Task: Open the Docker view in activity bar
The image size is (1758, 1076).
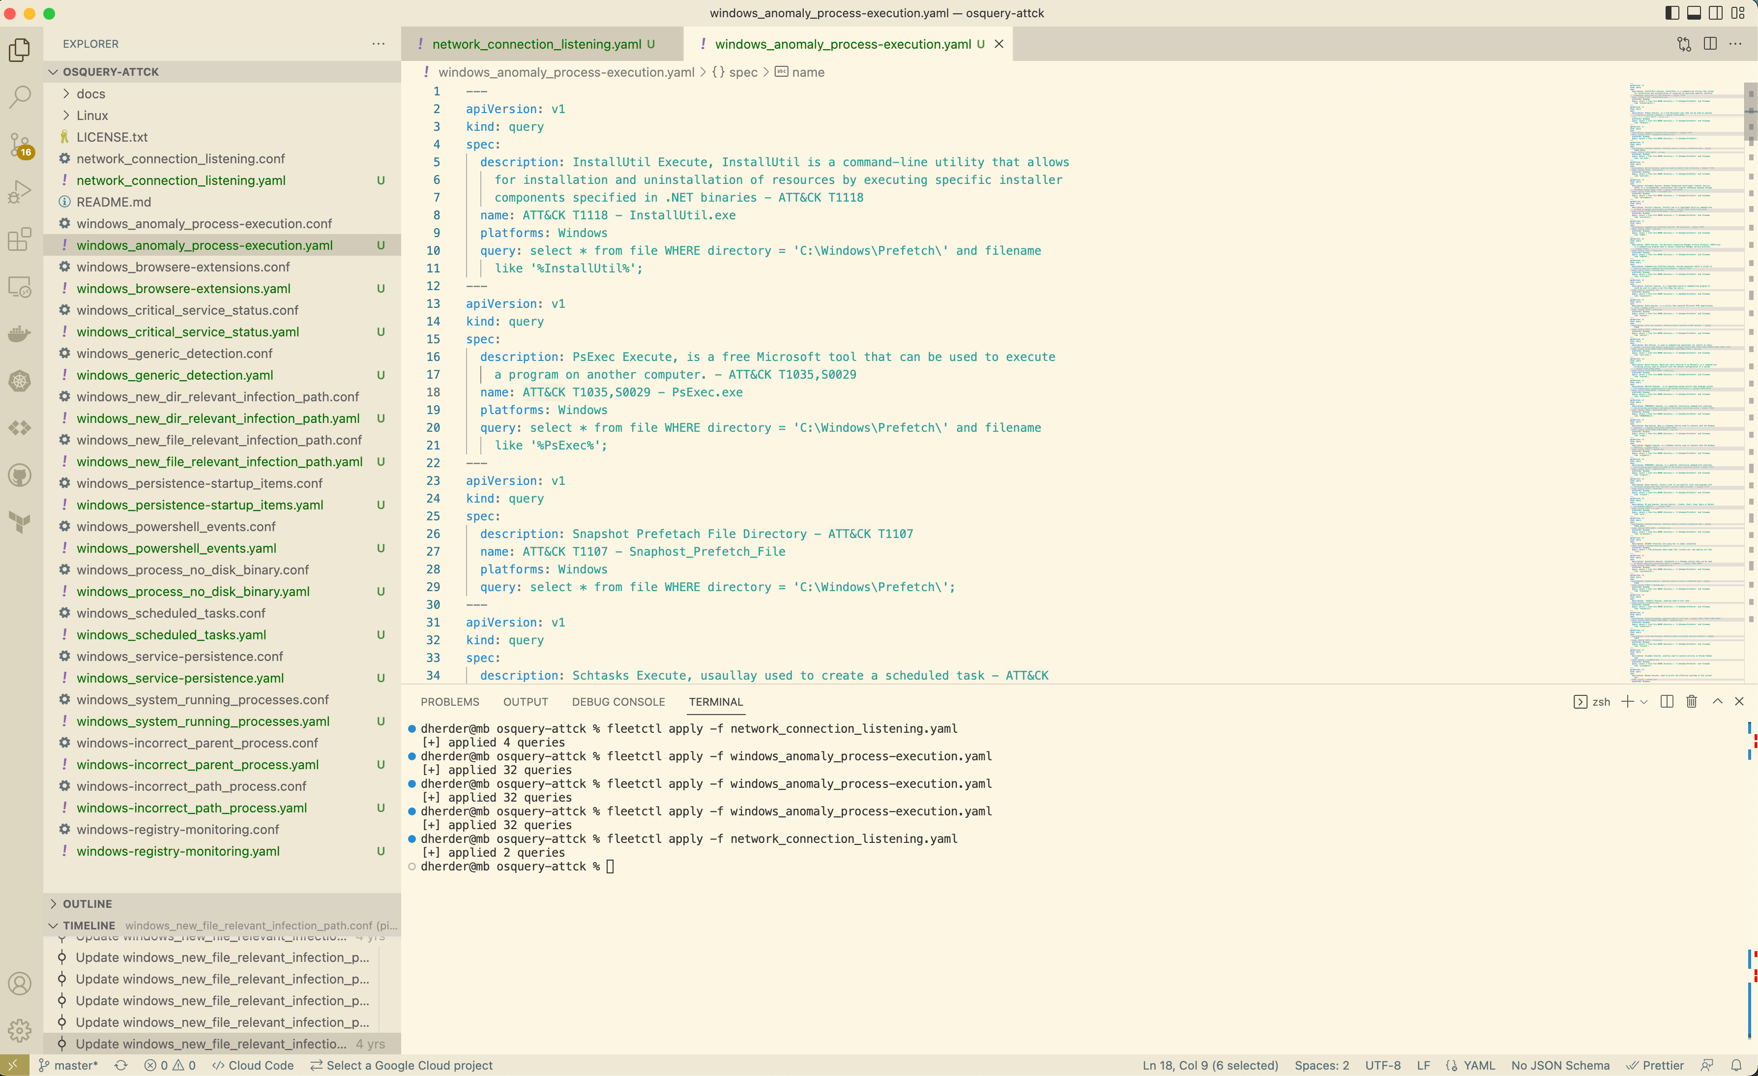Action: (x=20, y=334)
